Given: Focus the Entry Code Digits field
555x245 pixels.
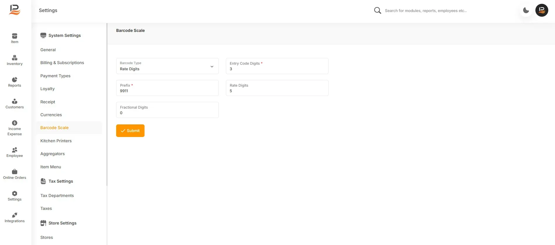Looking at the screenshot, I should [277, 66].
